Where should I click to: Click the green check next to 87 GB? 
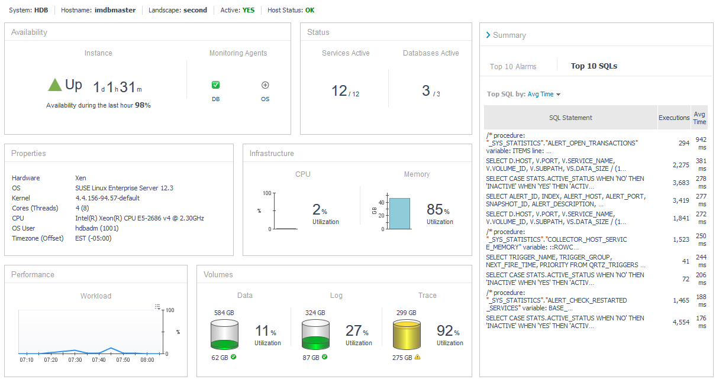(x=325, y=357)
